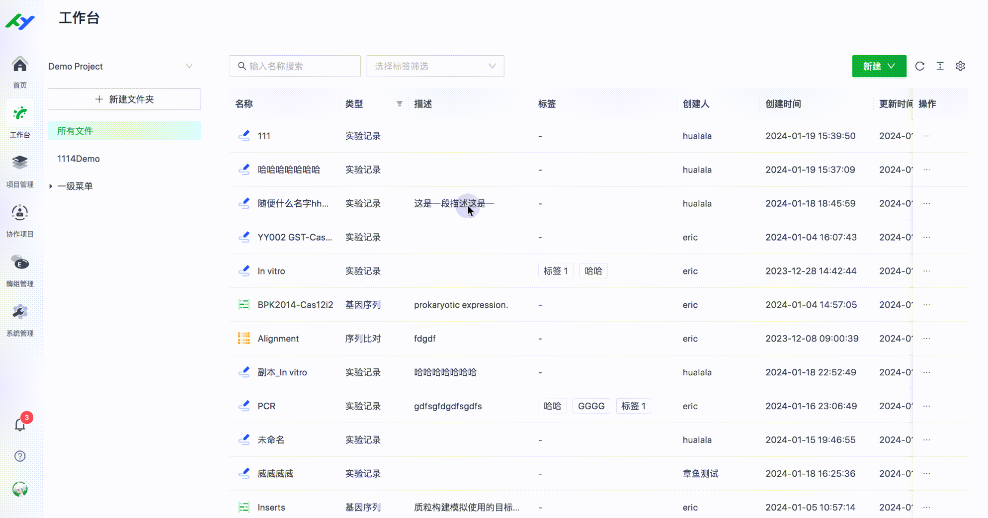This screenshot has width=988, height=518.
Task: Go to 首页 via the home icon
Action: pos(19,71)
